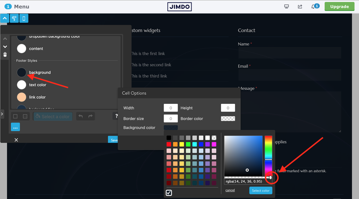Click the contact form Email field
Viewport: 359px width, 199px height.
click(289, 75)
